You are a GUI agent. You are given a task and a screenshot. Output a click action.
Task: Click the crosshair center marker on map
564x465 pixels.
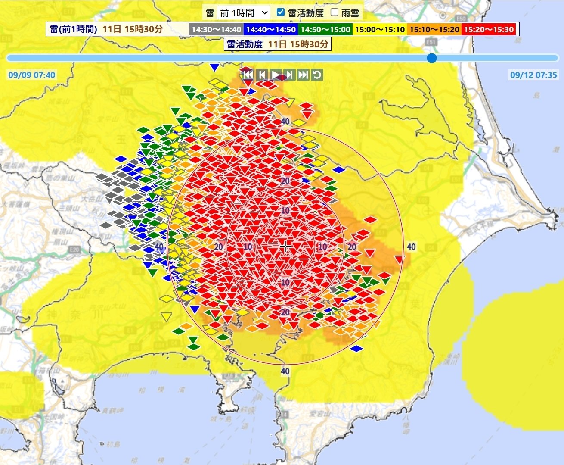[x=285, y=246]
